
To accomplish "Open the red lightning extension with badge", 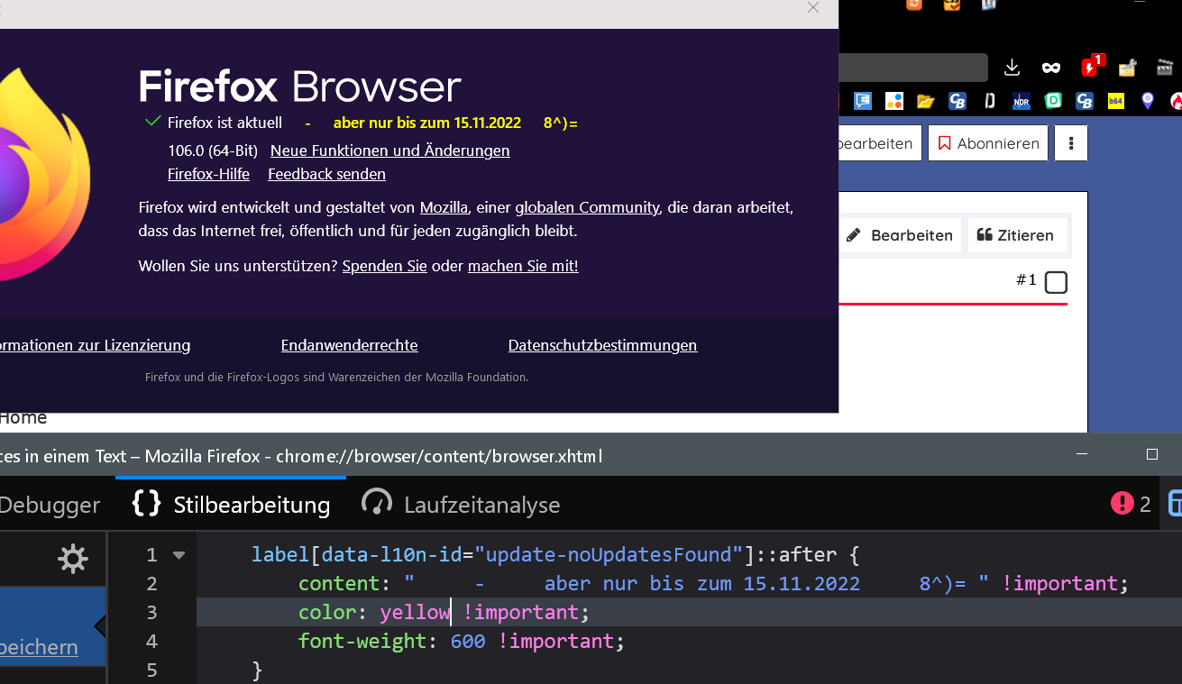I will coord(1092,67).
